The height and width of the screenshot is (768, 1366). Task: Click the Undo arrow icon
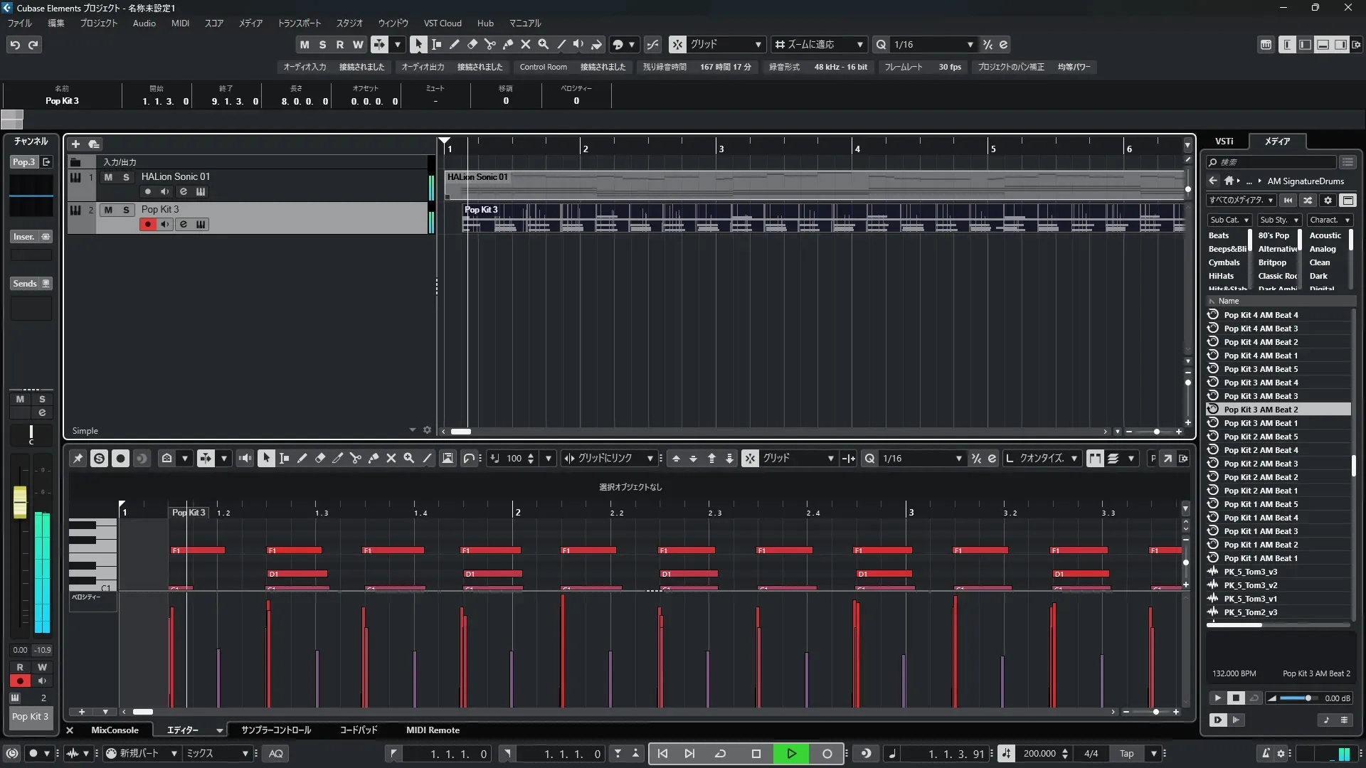(x=15, y=45)
